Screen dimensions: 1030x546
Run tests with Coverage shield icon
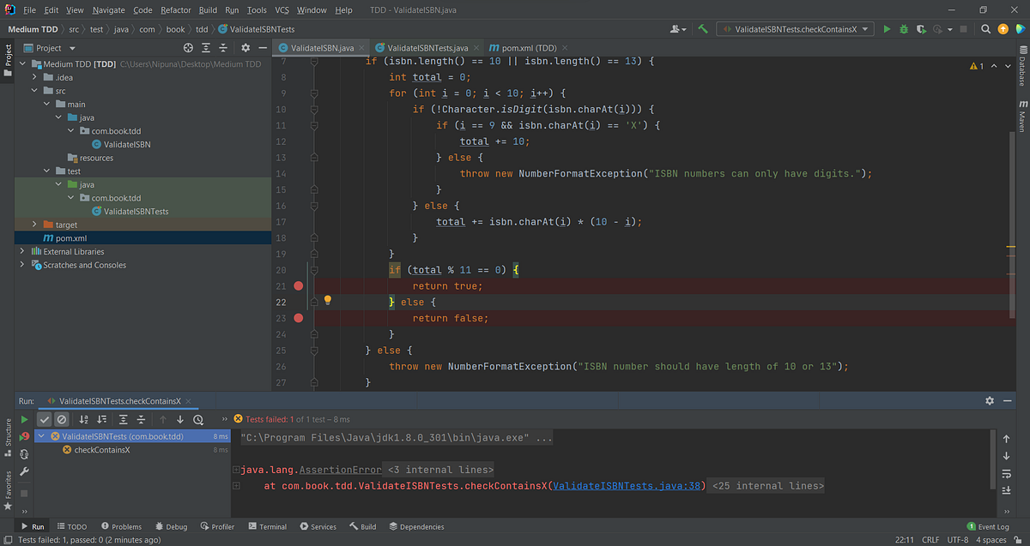[x=919, y=28]
